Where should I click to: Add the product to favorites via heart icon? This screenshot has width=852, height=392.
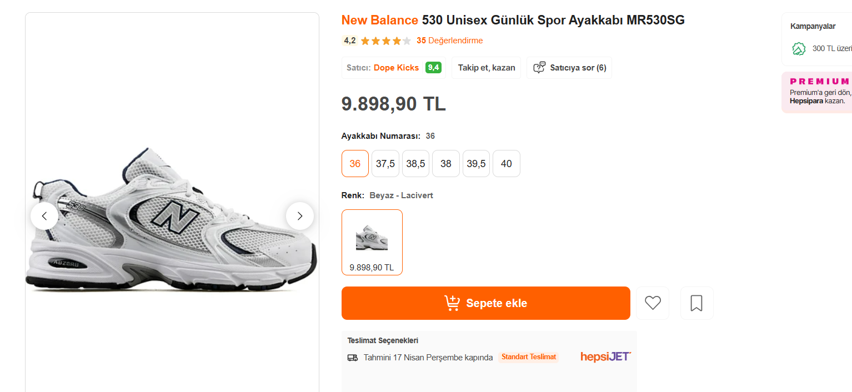(653, 303)
